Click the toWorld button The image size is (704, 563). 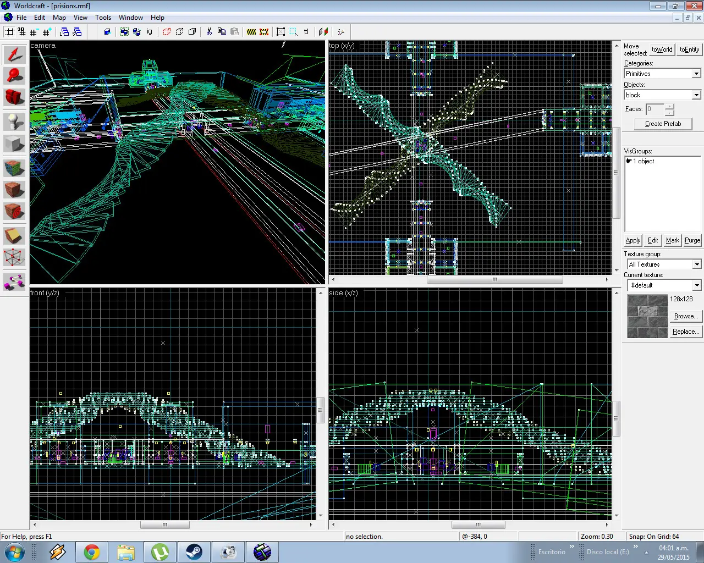click(x=662, y=49)
